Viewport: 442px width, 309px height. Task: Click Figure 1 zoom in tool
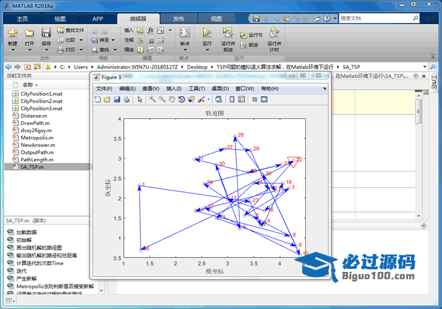153,99
